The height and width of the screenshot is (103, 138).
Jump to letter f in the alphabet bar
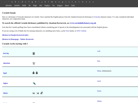[29, 2]
